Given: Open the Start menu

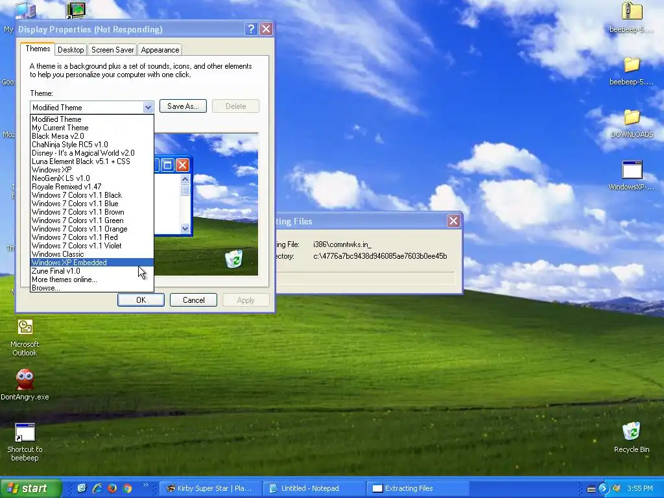Looking at the screenshot, I should click(30, 488).
